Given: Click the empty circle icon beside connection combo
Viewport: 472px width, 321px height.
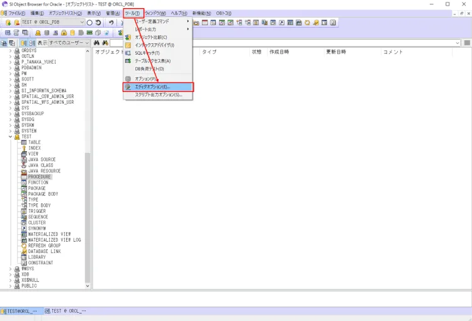Looking at the screenshot, I should (89, 23).
